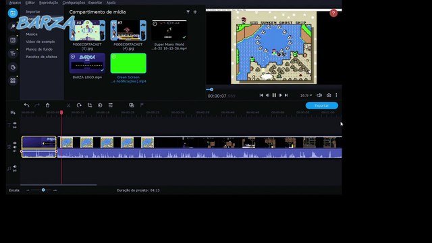
Task: Open the file import tab icon
Action: click(x=13, y=13)
